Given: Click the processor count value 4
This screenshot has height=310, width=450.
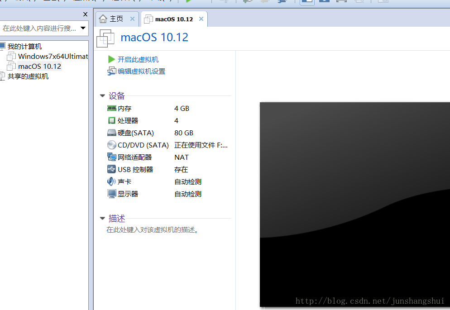Looking at the screenshot, I should (x=176, y=120).
